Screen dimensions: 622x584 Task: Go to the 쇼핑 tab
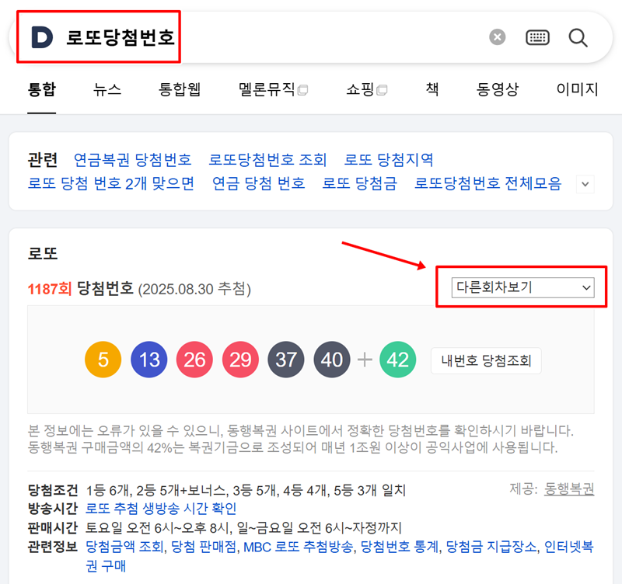pos(366,89)
